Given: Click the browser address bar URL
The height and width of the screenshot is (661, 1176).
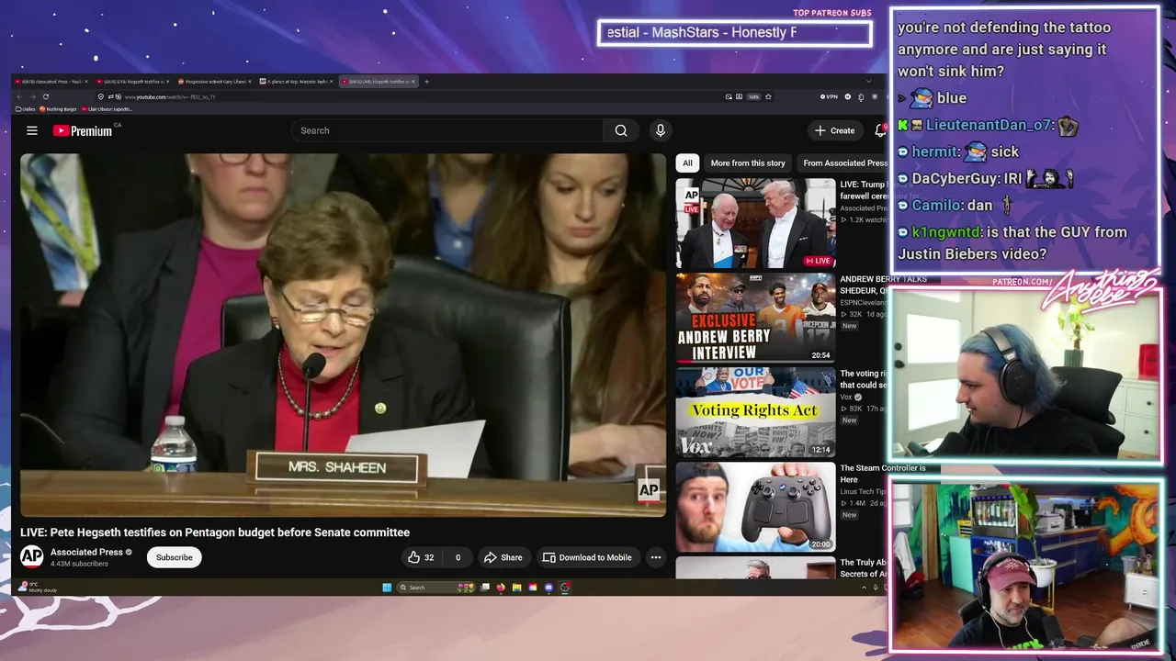Looking at the screenshot, I should click(x=170, y=96).
